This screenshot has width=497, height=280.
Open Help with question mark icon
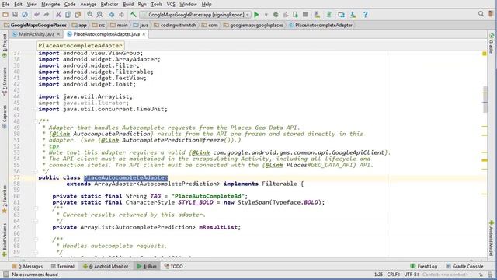(x=366, y=15)
